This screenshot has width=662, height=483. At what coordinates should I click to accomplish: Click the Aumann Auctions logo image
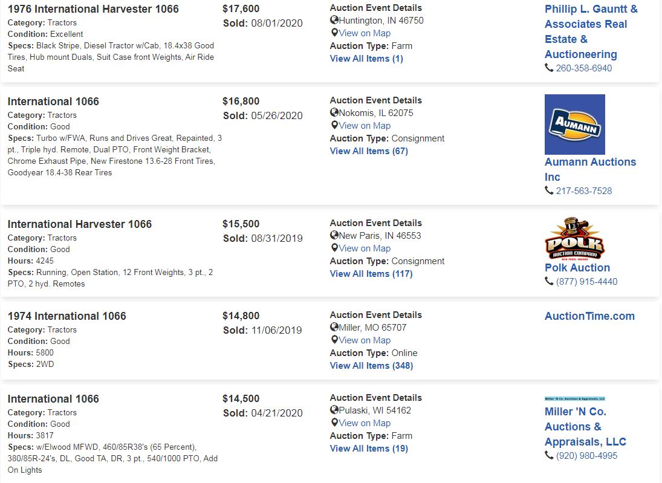pyautogui.click(x=574, y=124)
